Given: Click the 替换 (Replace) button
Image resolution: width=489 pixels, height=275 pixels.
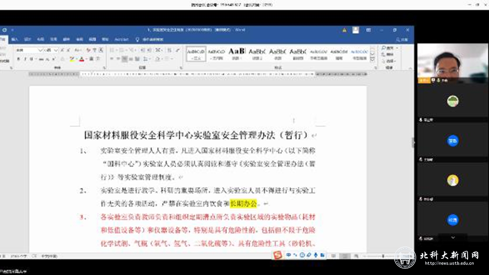Looking at the screenshot, I should tap(388, 55).
